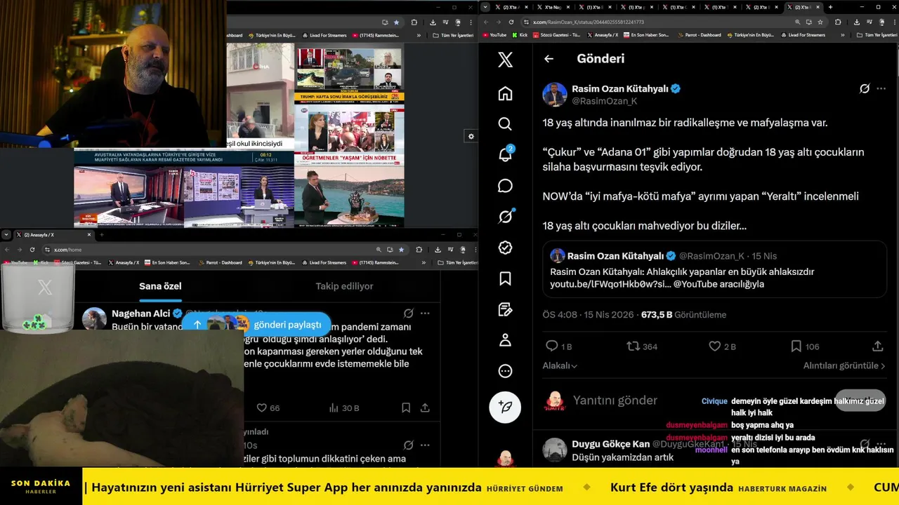Open Grok icon in X sidebar
This screenshot has width=899, height=505.
pos(505,217)
